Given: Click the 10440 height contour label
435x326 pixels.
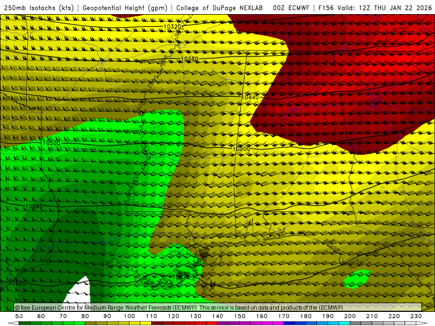Looking at the screenshot, I should click(x=250, y=97).
